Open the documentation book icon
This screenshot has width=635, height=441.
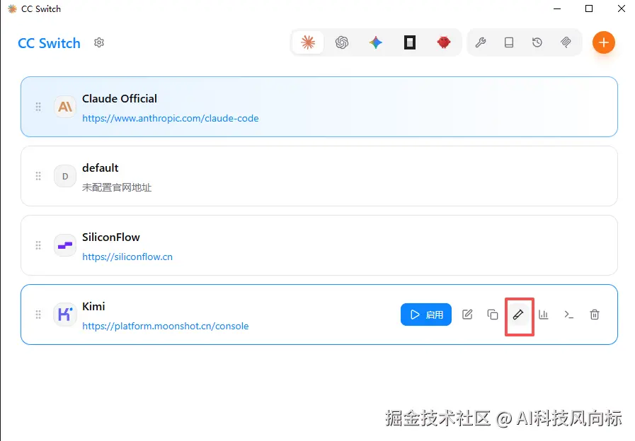509,42
